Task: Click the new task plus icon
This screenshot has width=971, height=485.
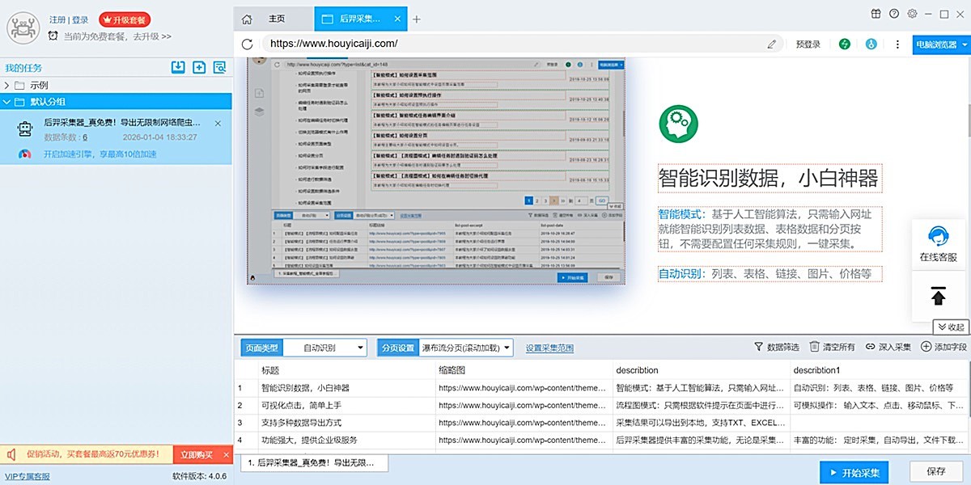Action: pyautogui.click(x=199, y=68)
